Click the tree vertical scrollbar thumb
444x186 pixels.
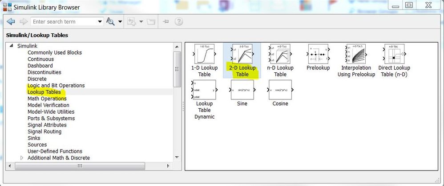(x=177, y=69)
